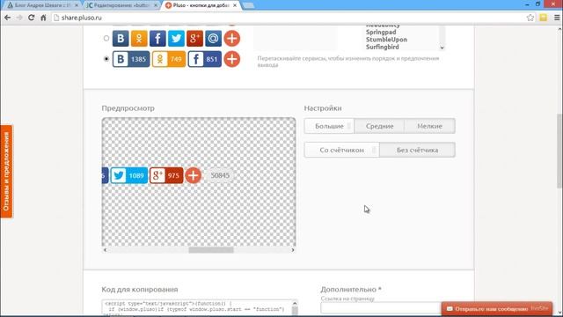Choose the Без счётчика option
Screen dimensions: 563x317
tap(417, 150)
